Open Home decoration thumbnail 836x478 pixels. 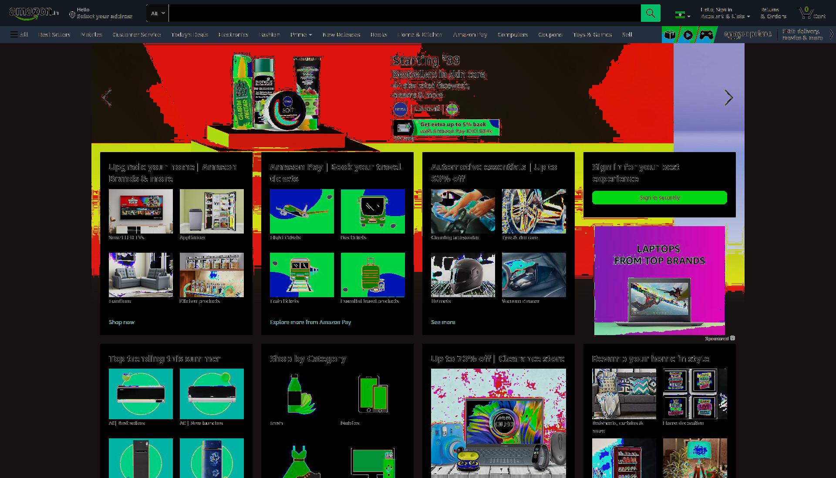tap(695, 394)
